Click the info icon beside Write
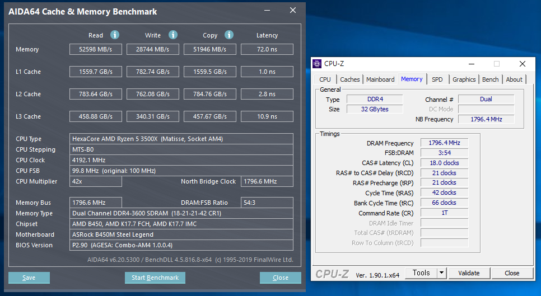Image resolution: width=541 pixels, height=296 pixels. (173, 35)
